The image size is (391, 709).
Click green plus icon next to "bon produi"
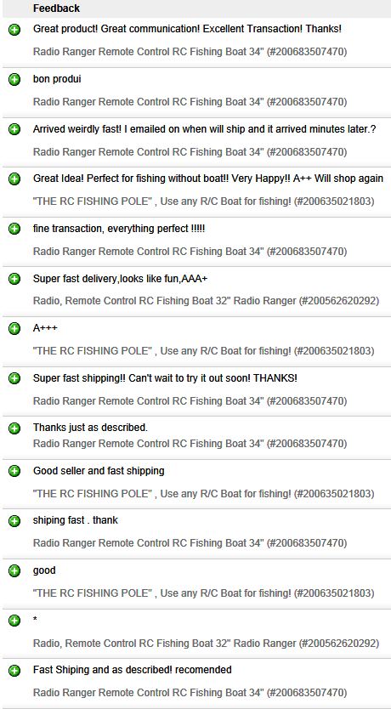click(x=14, y=80)
